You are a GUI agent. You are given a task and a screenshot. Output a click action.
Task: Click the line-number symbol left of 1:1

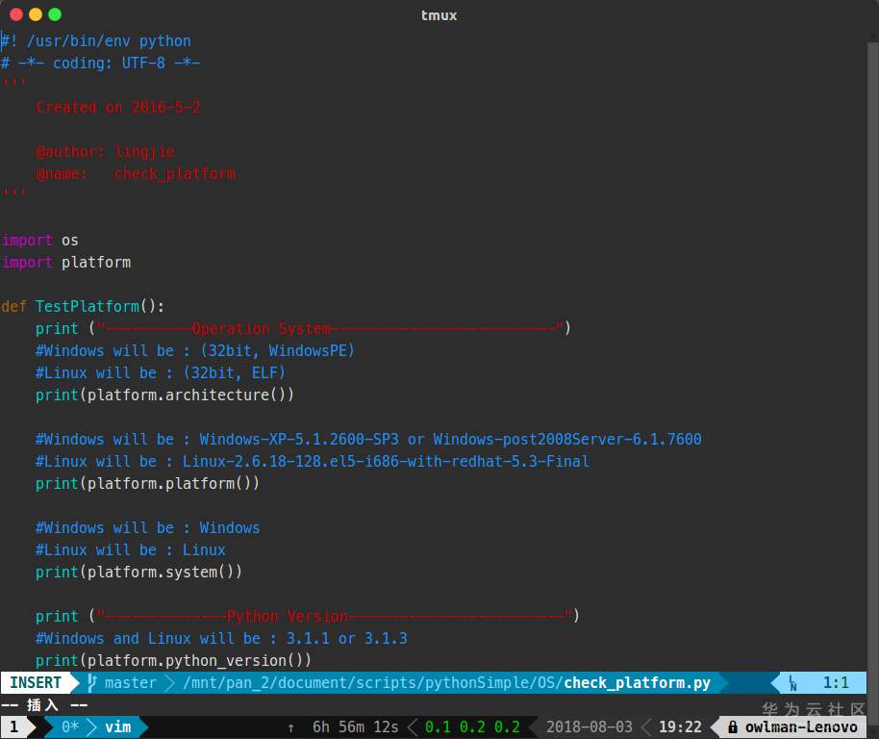click(792, 683)
